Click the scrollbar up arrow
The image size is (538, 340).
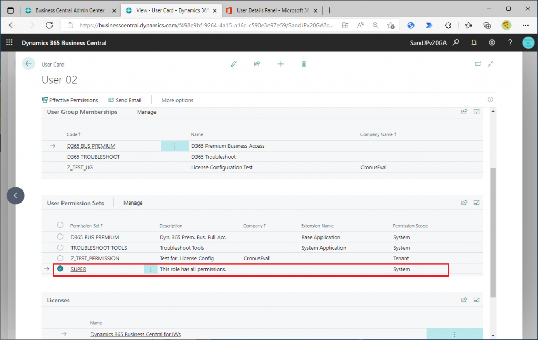493,111
